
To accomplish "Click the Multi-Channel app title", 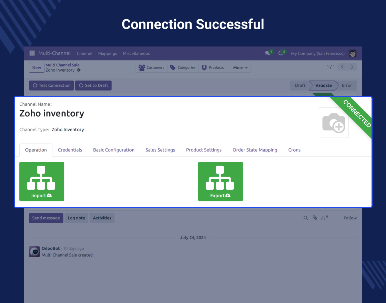I will [54, 53].
